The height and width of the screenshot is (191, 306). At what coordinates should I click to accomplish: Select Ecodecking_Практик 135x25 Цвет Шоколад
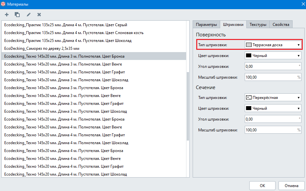[x=94, y=41]
